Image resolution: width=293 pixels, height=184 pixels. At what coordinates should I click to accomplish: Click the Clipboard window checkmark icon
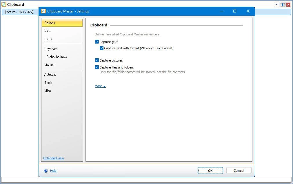4,4
